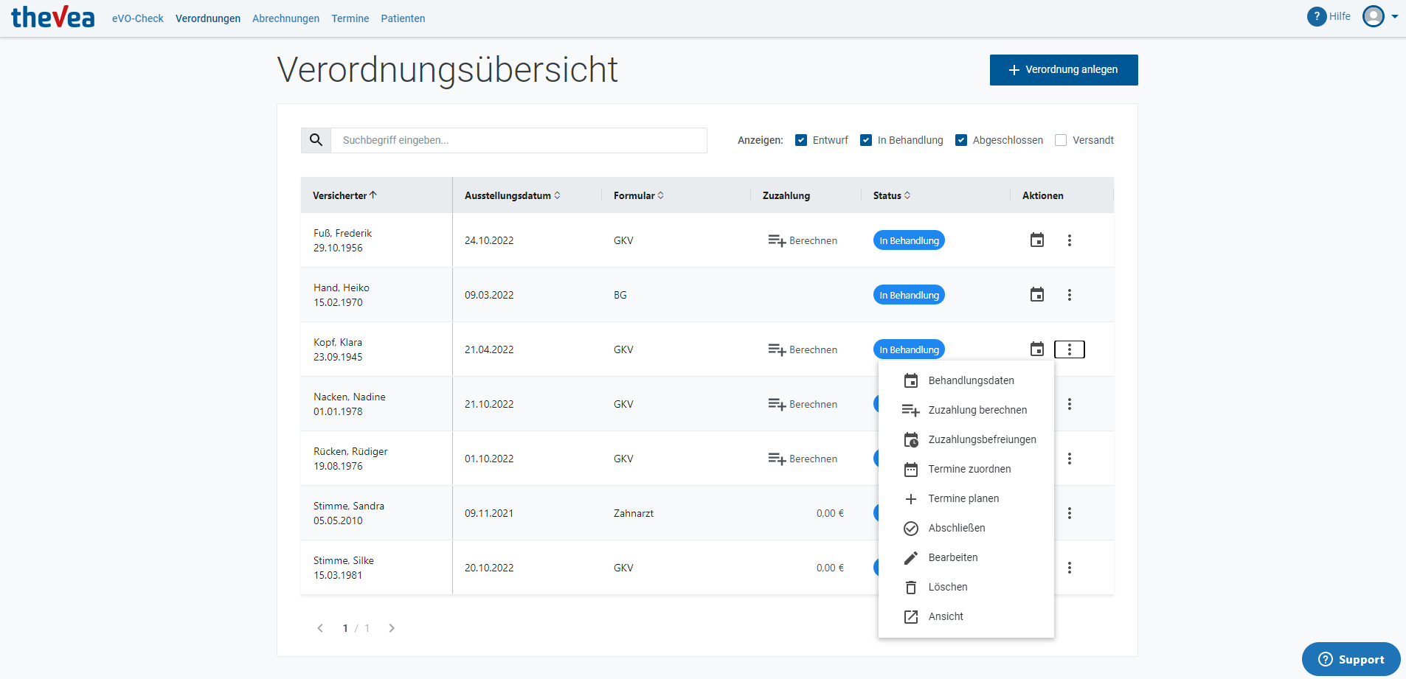
Task: Open three-dot menu for Nacken, Nadine
Action: tap(1070, 404)
